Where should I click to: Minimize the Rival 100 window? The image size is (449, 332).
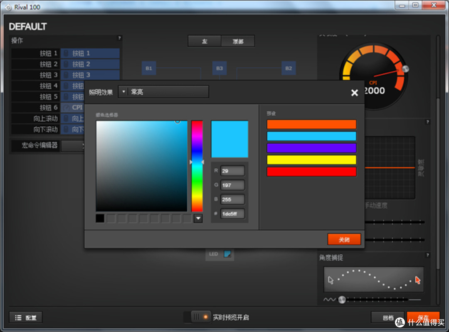402,5
